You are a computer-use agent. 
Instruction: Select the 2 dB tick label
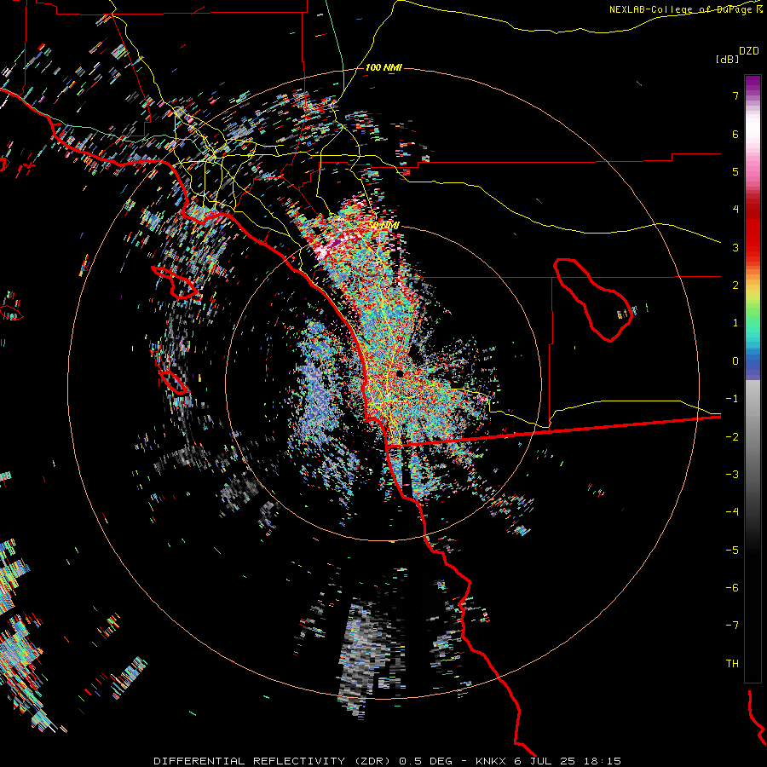click(x=735, y=285)
